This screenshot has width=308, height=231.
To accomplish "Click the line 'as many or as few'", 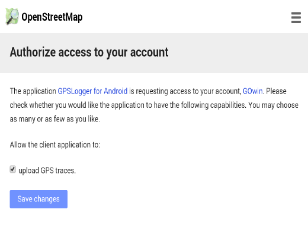I will (x=54, y=119).
